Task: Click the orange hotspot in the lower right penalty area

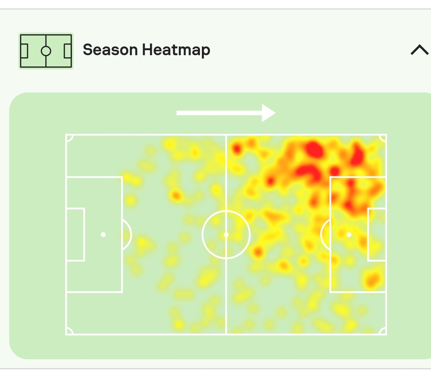Action: pos(372,279)
